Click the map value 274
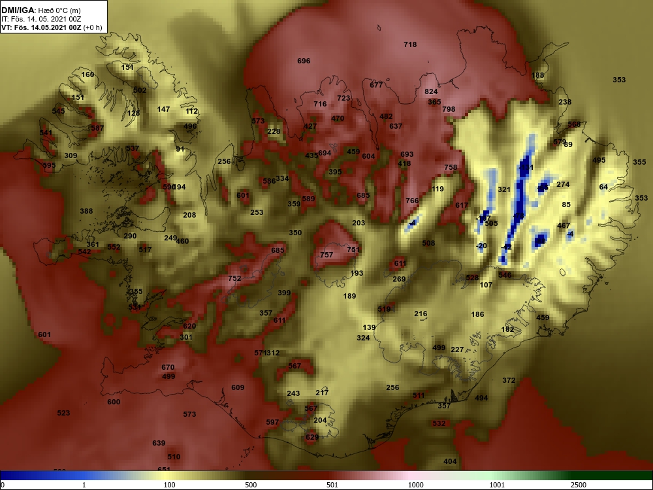The image size is (653, 490). pos(563,184)
